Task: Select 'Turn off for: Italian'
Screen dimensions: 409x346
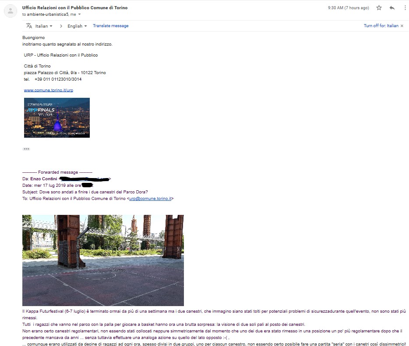Action: coord(381,26)
